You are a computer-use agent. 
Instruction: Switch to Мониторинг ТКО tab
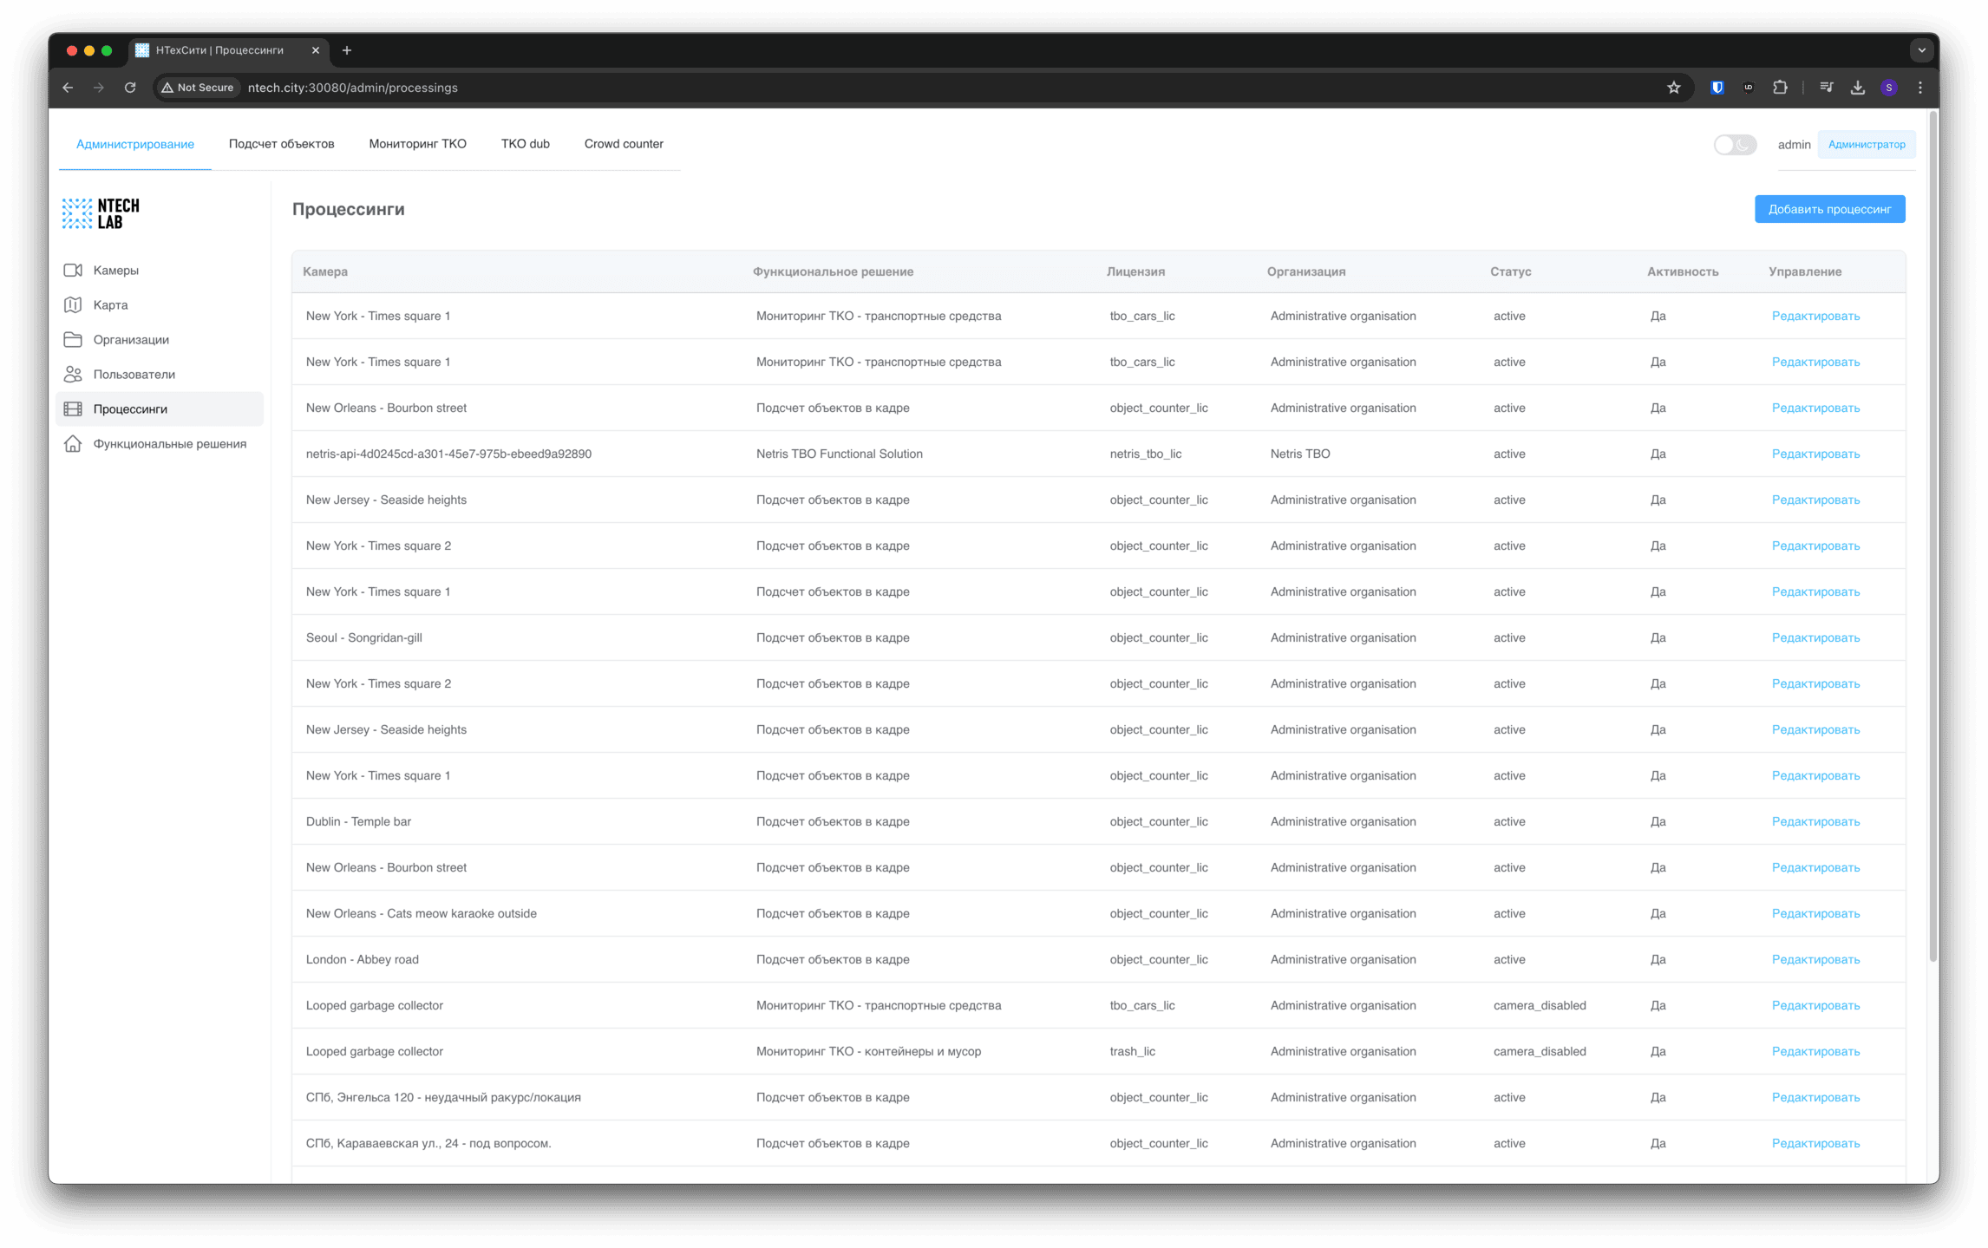[417, 144]
